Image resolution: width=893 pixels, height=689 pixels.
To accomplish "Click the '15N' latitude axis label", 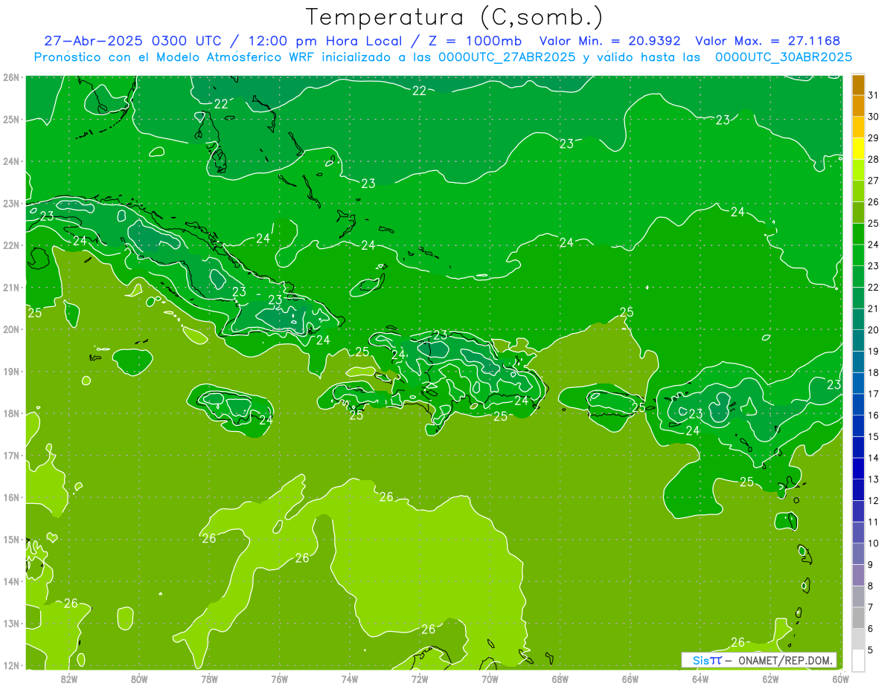I will [x=11, y=539].
